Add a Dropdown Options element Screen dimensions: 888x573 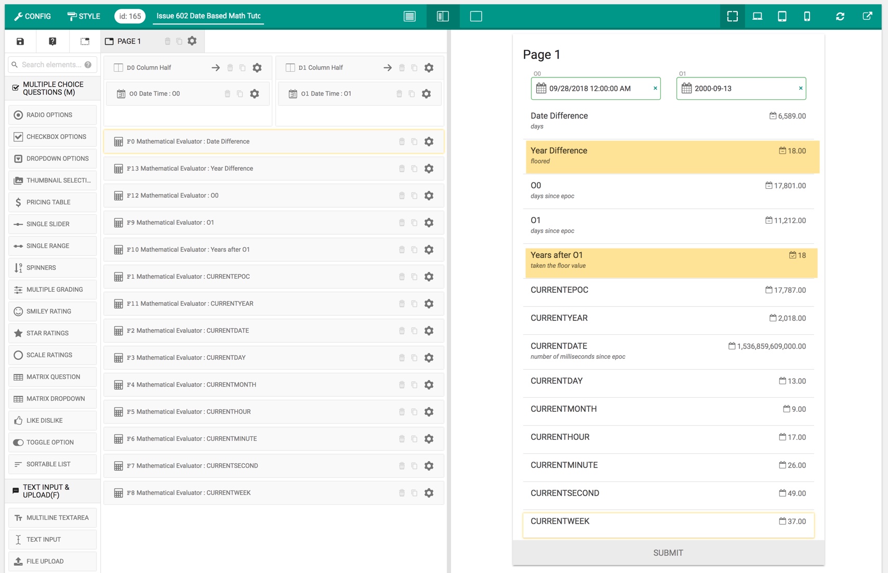pyautogui.click(x=52, y=159)
